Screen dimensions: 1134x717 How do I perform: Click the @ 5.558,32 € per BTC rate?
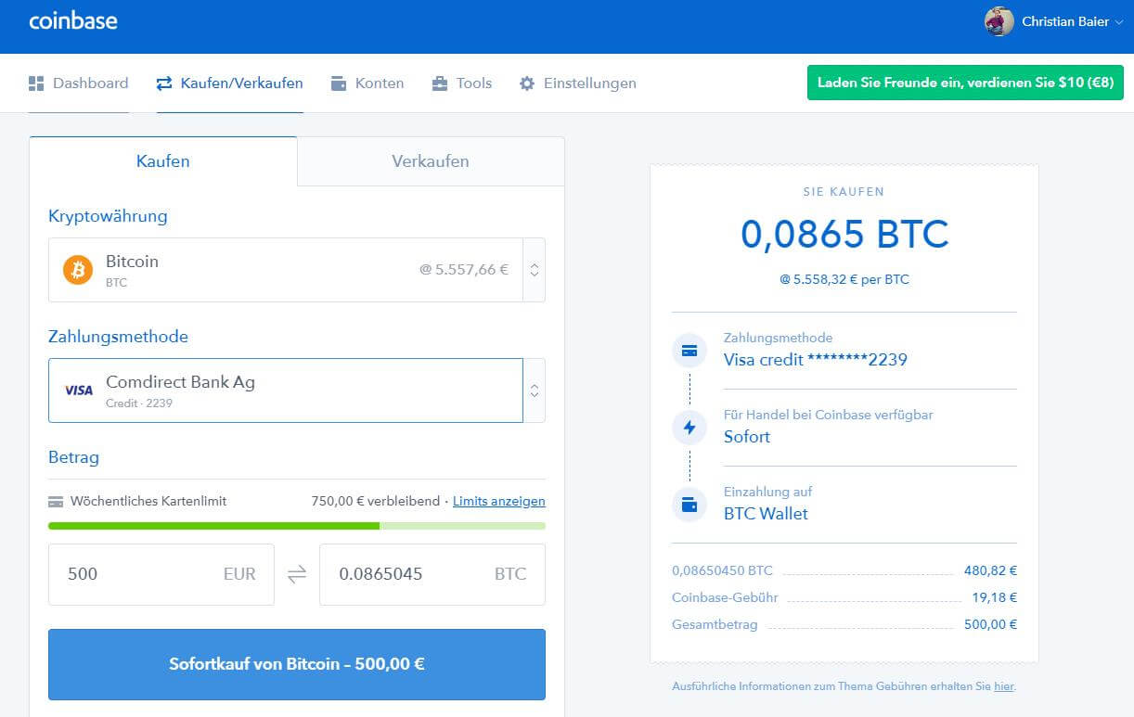[x=844, y=279]
